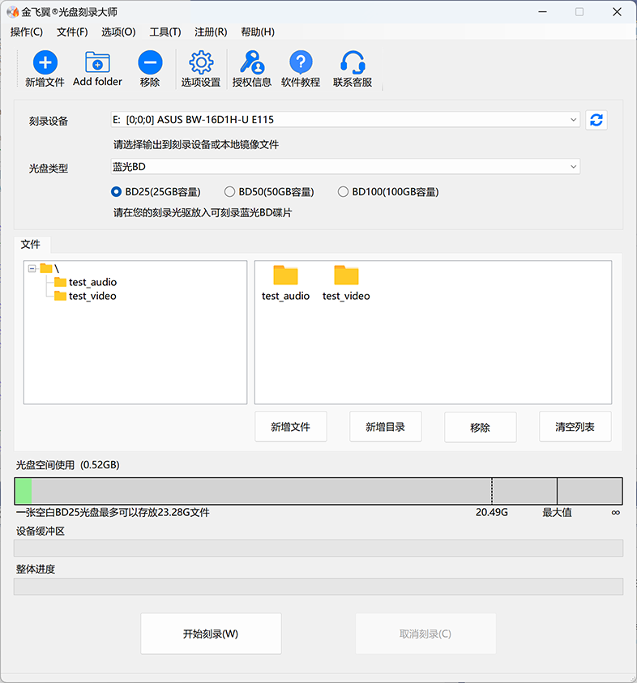
Task: Click the 整体进度 progress bar
Action: 318,587
